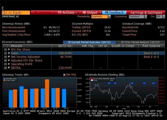Open 4) Current Consensus (EEO)

(x=17, y=42)
